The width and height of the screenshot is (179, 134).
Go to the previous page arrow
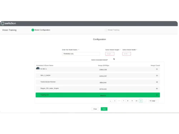click(110, 101)
